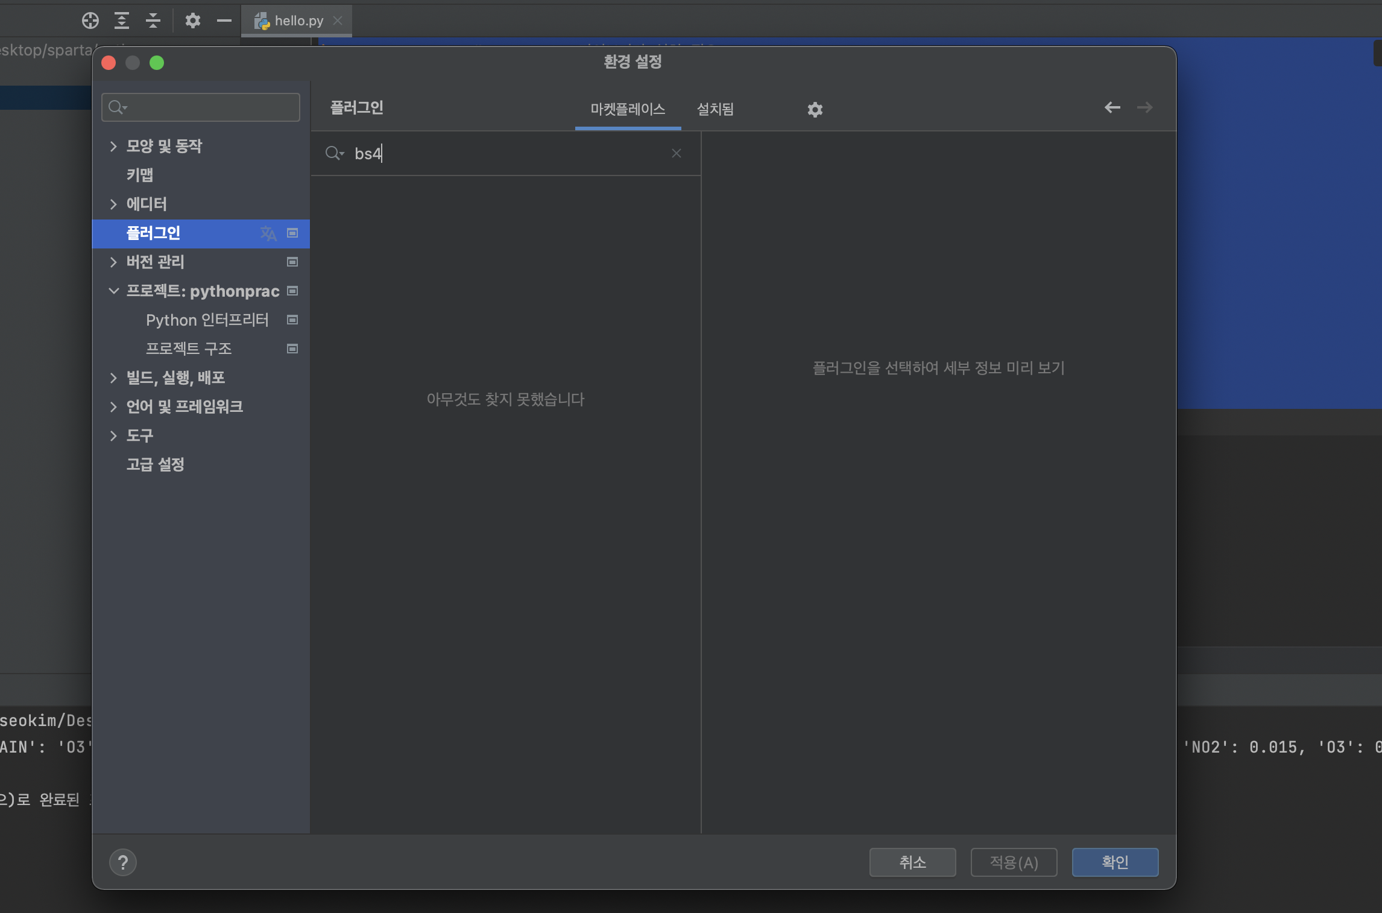Expand the 도구 section
This screenshot has width=1382, height=913.
[x=113, y=435]
